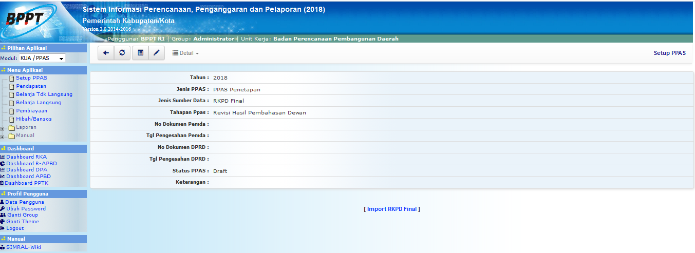Viewport: 695px width, 253px height.
Task: Open the Dashboard PPTK link
Action: point(27,183)
